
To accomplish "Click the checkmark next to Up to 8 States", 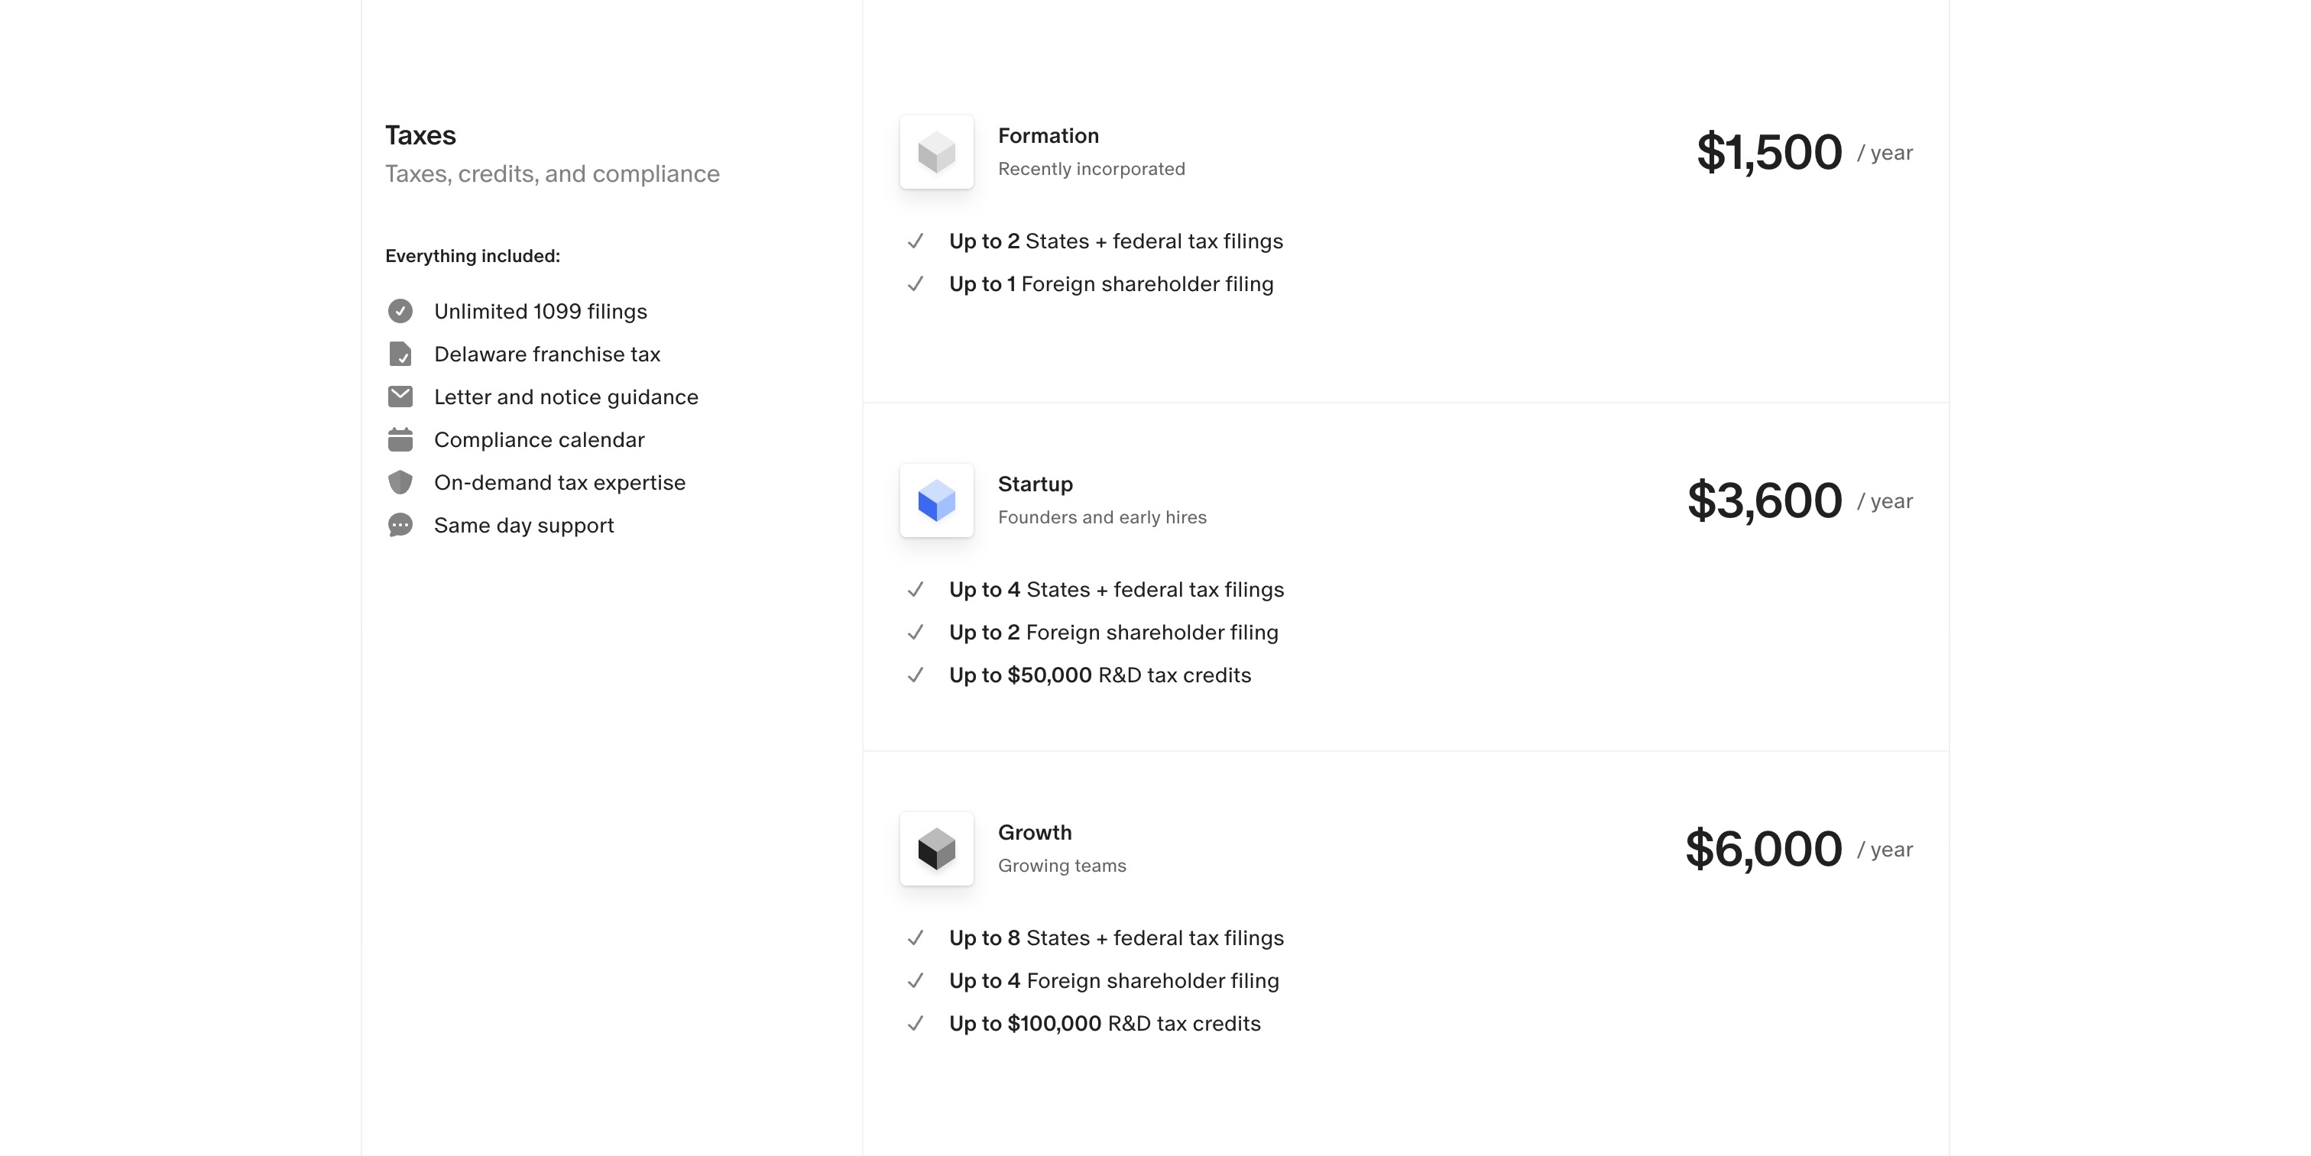I will [915, 938].
